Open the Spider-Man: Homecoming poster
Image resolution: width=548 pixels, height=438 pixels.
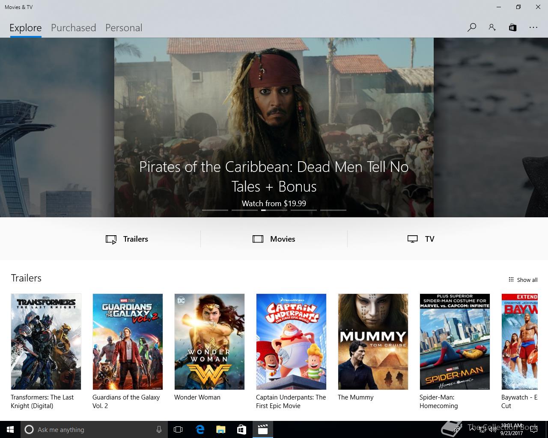[x=455, y=341]
